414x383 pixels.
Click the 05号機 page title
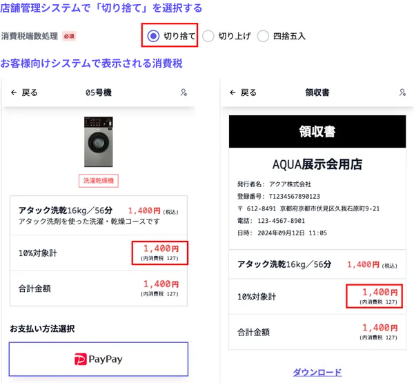tap(99, 92)
